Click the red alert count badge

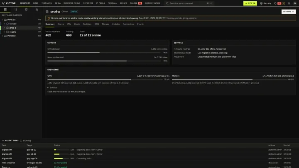[x=279, y=3]
